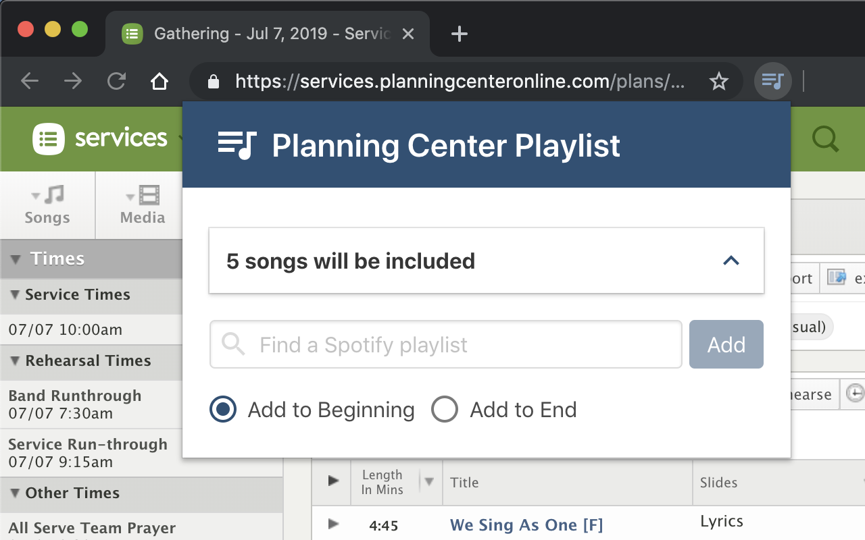The height and width of the screenshot is (540, 865).
Task: Click the playlist music-note logo in popup header
Action: pos(237,144)
